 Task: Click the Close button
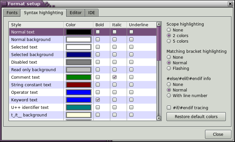tap(218, 134)
